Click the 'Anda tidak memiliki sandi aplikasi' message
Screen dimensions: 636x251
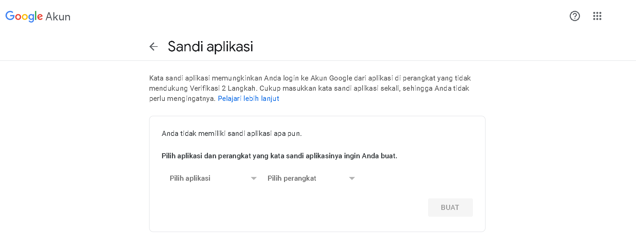217,133
